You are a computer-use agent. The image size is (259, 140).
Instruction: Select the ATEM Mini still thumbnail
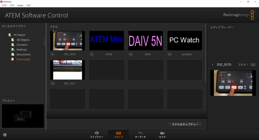(107, 41)
